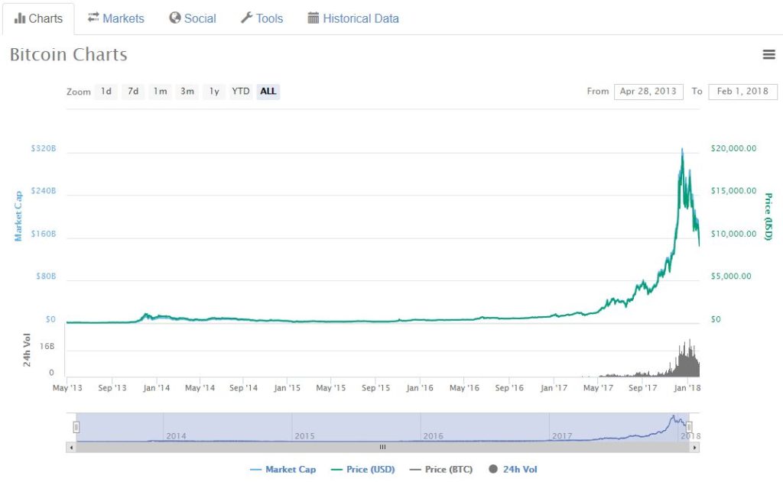Click the To date field
The height and width of the screenshot is (482, 783).
coord(742,92)
